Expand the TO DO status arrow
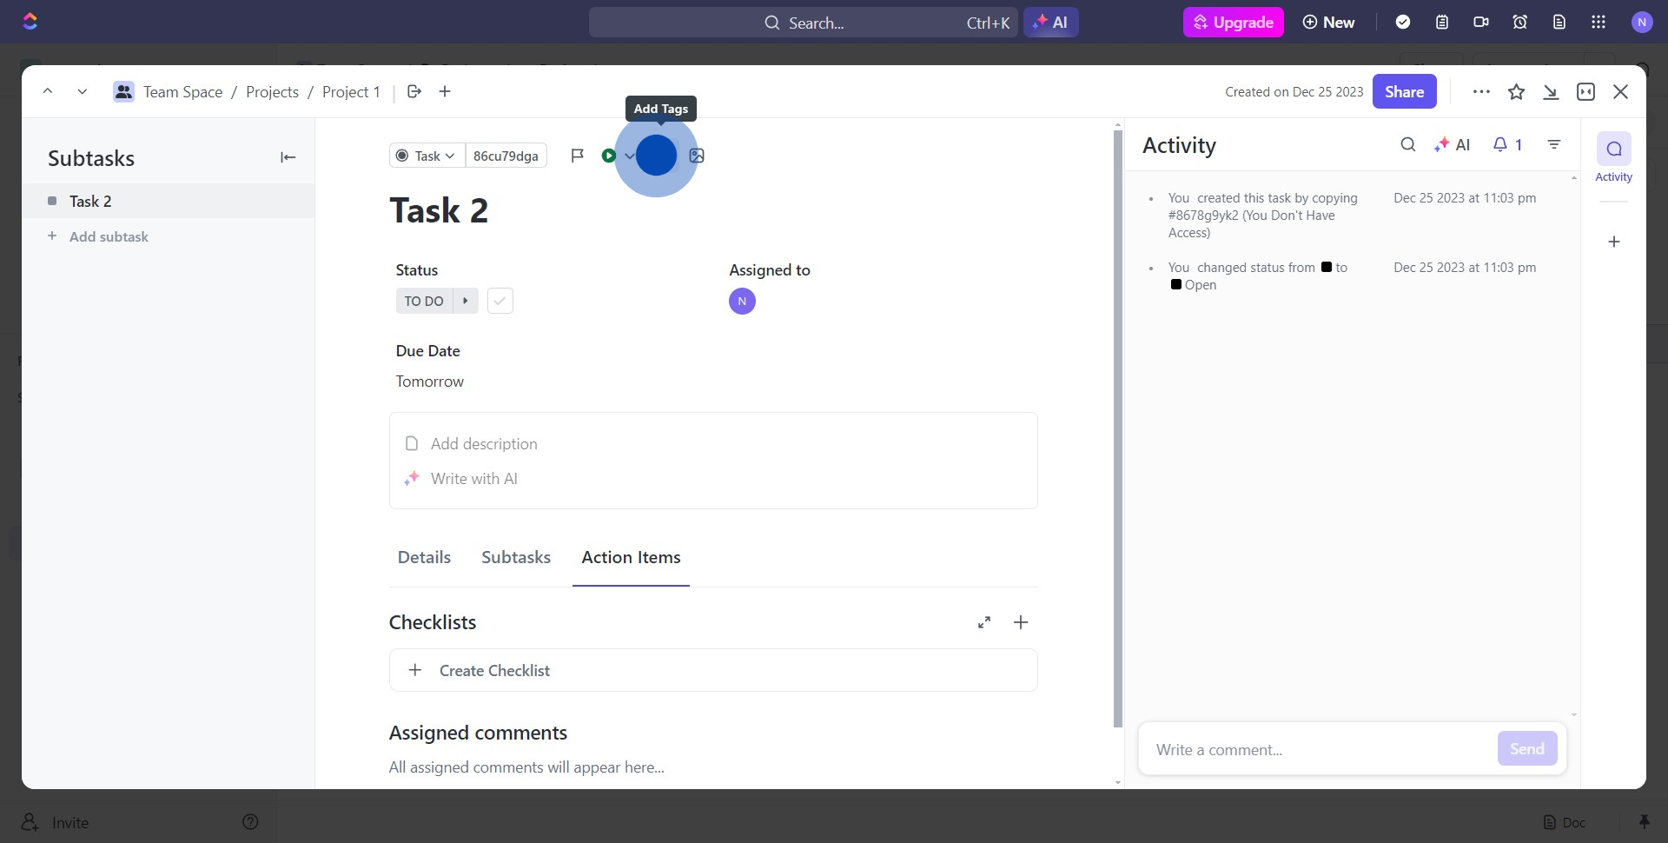 pyautogui.click(x=466, y=301)
